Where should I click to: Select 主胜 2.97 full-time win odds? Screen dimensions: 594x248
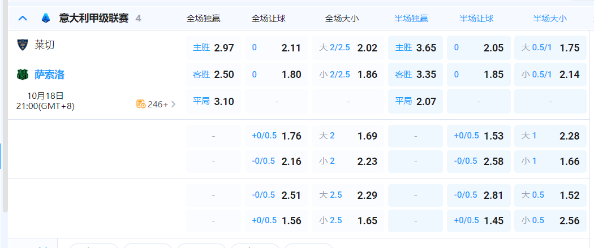(x=213, y=47)
